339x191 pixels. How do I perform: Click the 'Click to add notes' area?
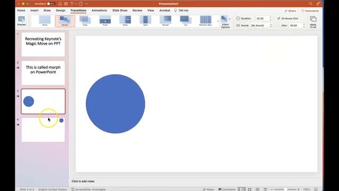coord(83,181)
